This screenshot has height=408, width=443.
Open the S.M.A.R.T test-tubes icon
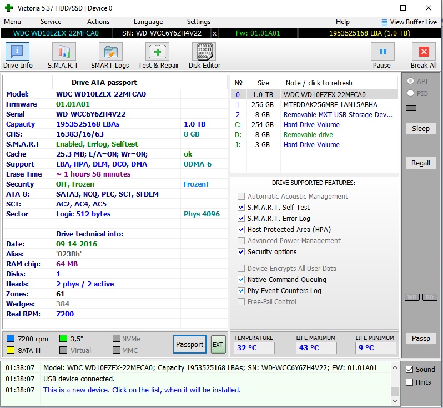pyautogui.click(x=64, y=52)
